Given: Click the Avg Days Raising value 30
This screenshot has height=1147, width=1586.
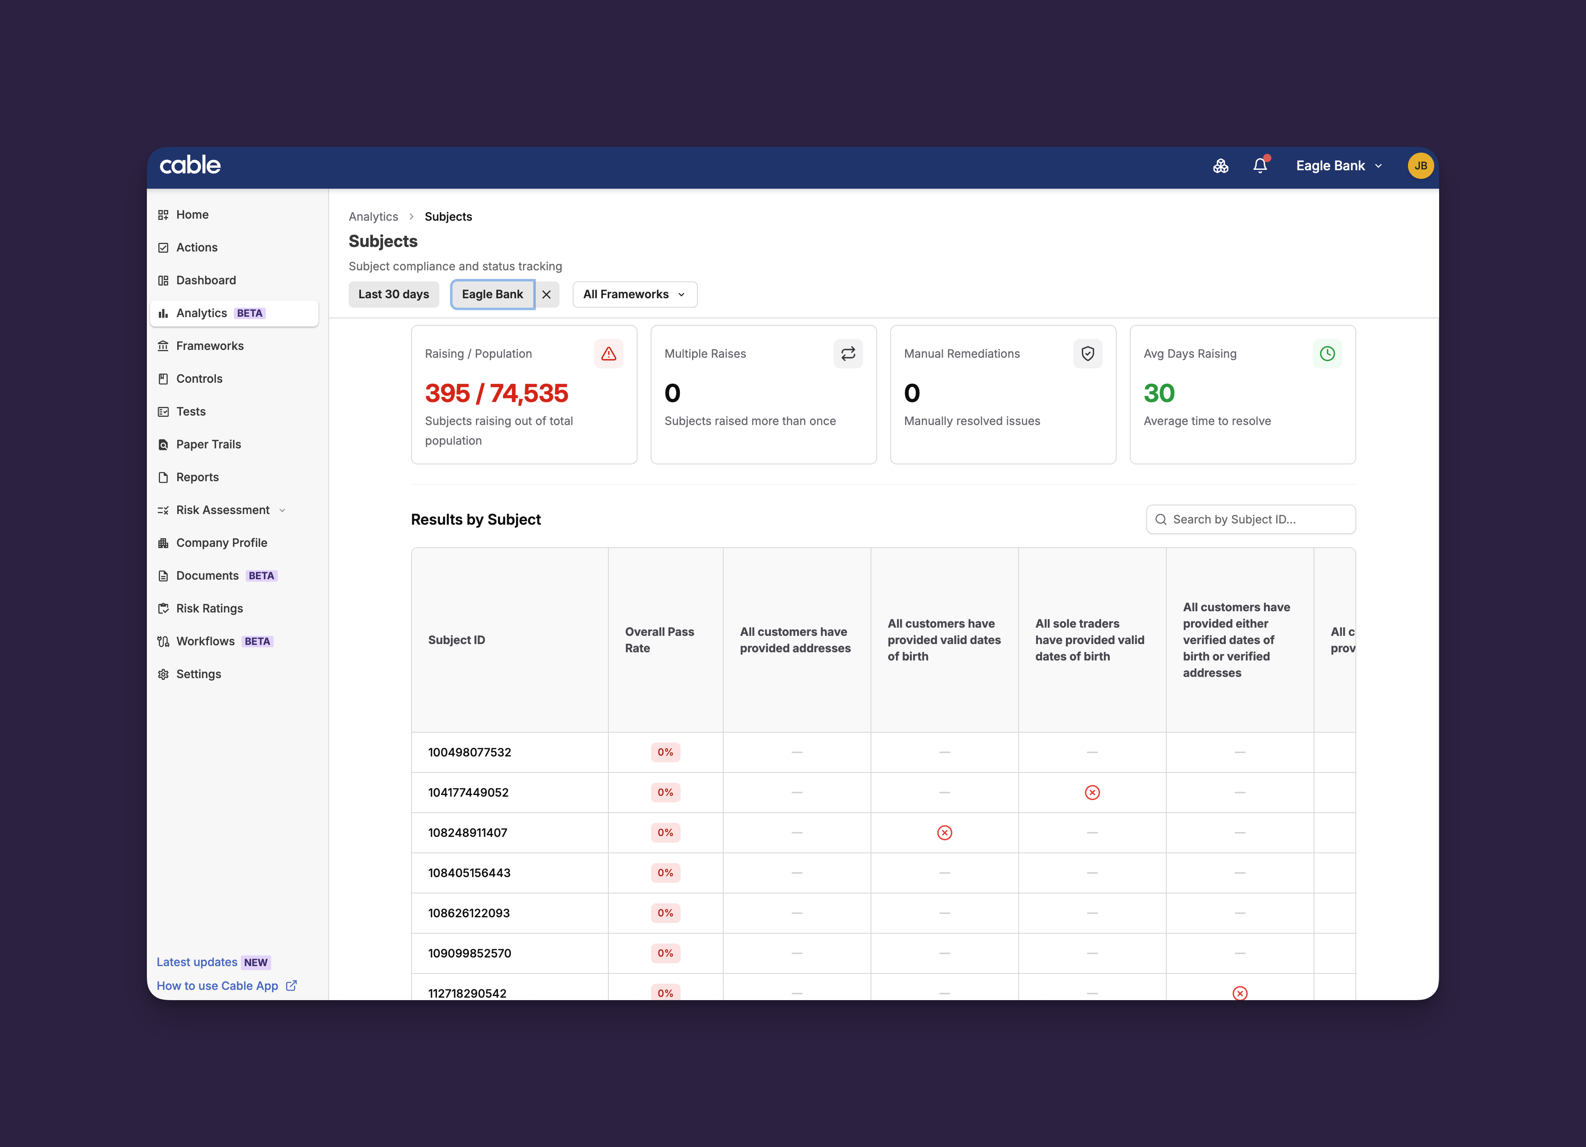Looking at the screenshot, I should coord(1159,393).
